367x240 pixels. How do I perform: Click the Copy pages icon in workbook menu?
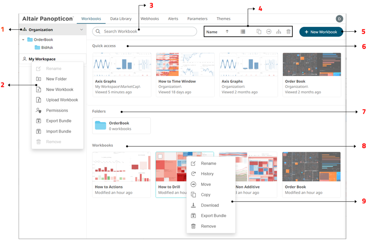[x=193, y=194]
